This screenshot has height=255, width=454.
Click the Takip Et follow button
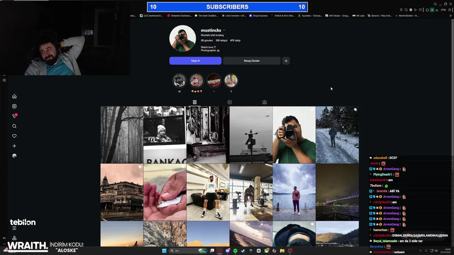click(x=195, y=61)
